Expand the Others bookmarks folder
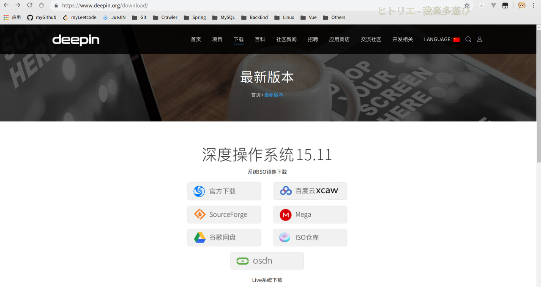Image resolution: width=541 pixels, height=287 pixels. [x=334, y=17]
